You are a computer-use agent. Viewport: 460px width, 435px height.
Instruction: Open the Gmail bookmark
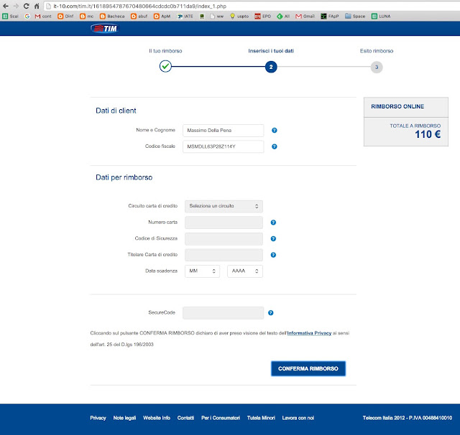[x=305, y=17]
